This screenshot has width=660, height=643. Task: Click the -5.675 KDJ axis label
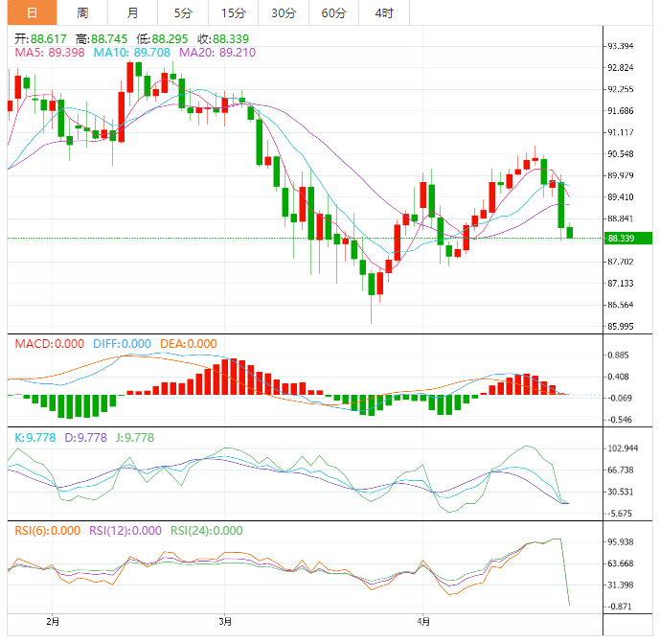coord(620,514)
